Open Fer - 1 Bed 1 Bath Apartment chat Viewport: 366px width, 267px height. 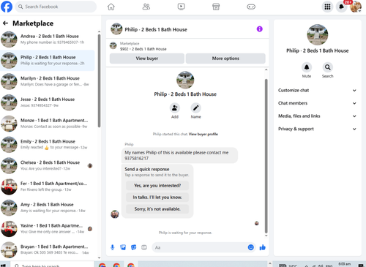point(48,187)
